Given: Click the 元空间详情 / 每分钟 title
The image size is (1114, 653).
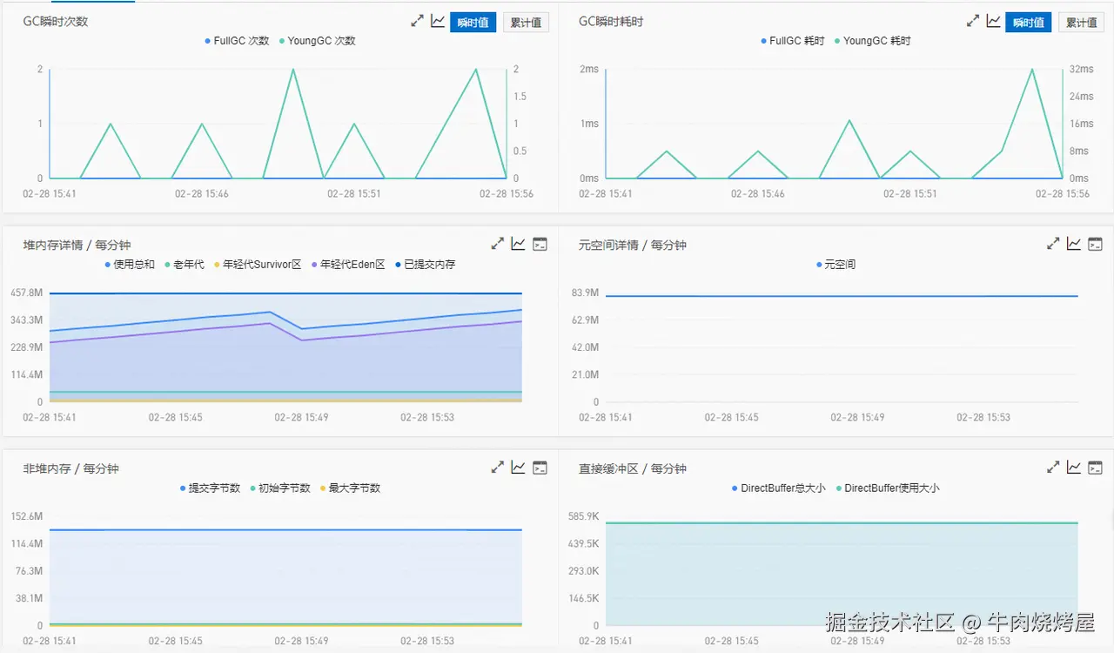Looking at the screenshot, I should pos(633,245).
